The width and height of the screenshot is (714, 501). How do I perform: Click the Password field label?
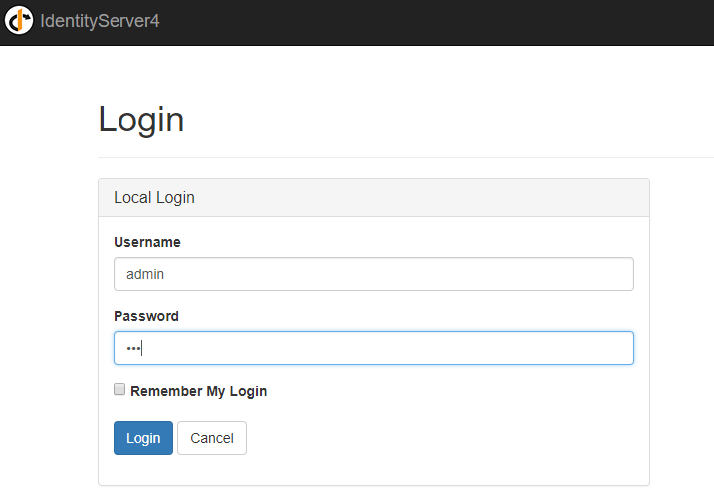(x=146, y=316)
